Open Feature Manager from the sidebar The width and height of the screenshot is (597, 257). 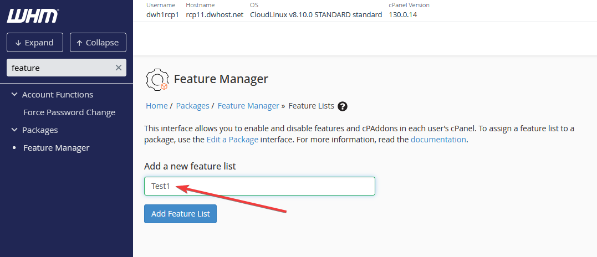56,148
